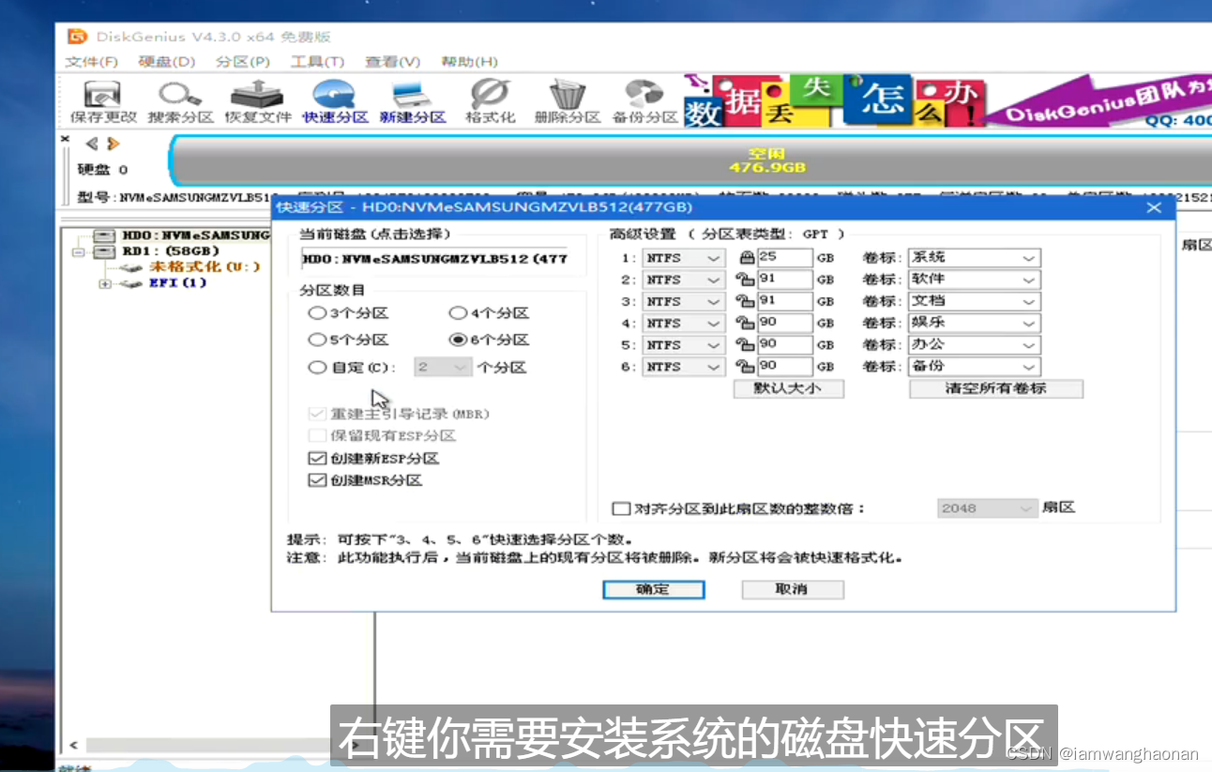Toggle the lock icon for partition 6 size
Screen dimensions: 1212x772
[x=745, y=367]
